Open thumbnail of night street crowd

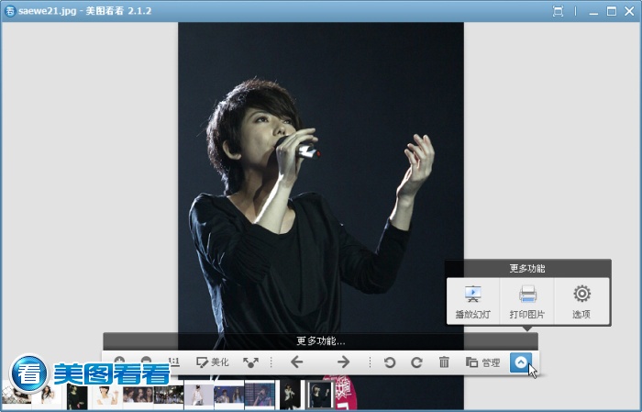tap(169, 395)
